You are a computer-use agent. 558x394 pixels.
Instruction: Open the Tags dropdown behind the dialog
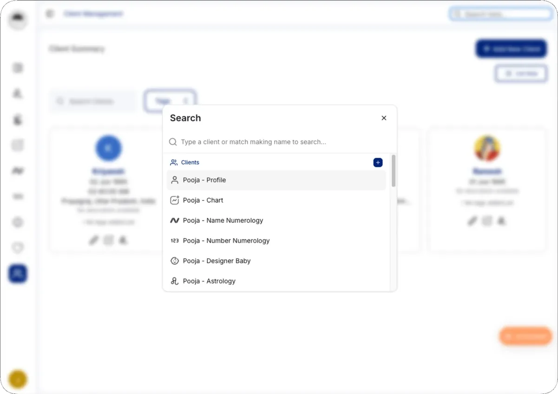(x=170, y=101)
